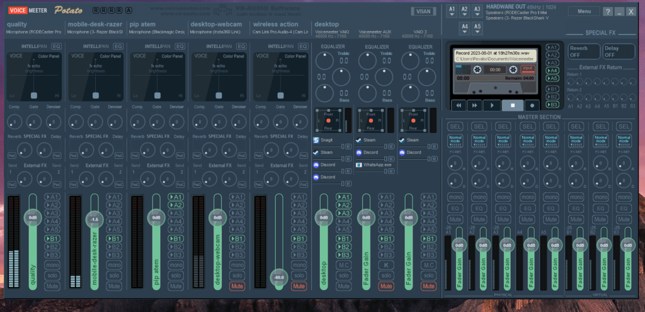Toggle B1 bus on the quality strip

52,238
